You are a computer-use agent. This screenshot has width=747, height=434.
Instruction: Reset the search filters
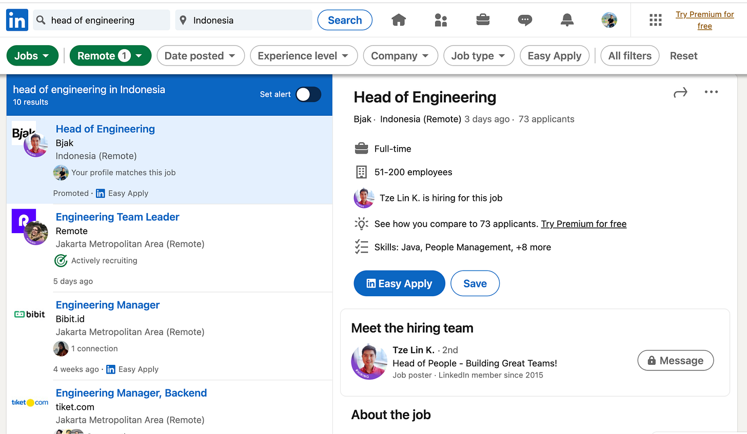click(683, 56)
